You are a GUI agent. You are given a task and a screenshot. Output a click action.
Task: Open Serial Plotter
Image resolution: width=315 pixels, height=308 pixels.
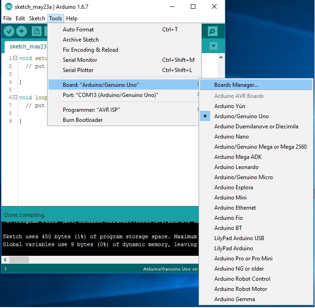123,70
